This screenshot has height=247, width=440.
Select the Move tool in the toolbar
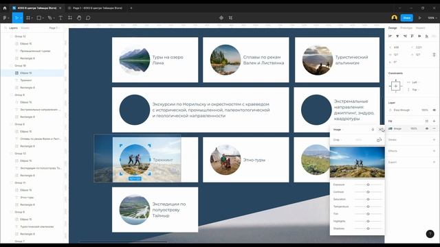[x=16, y=18]
